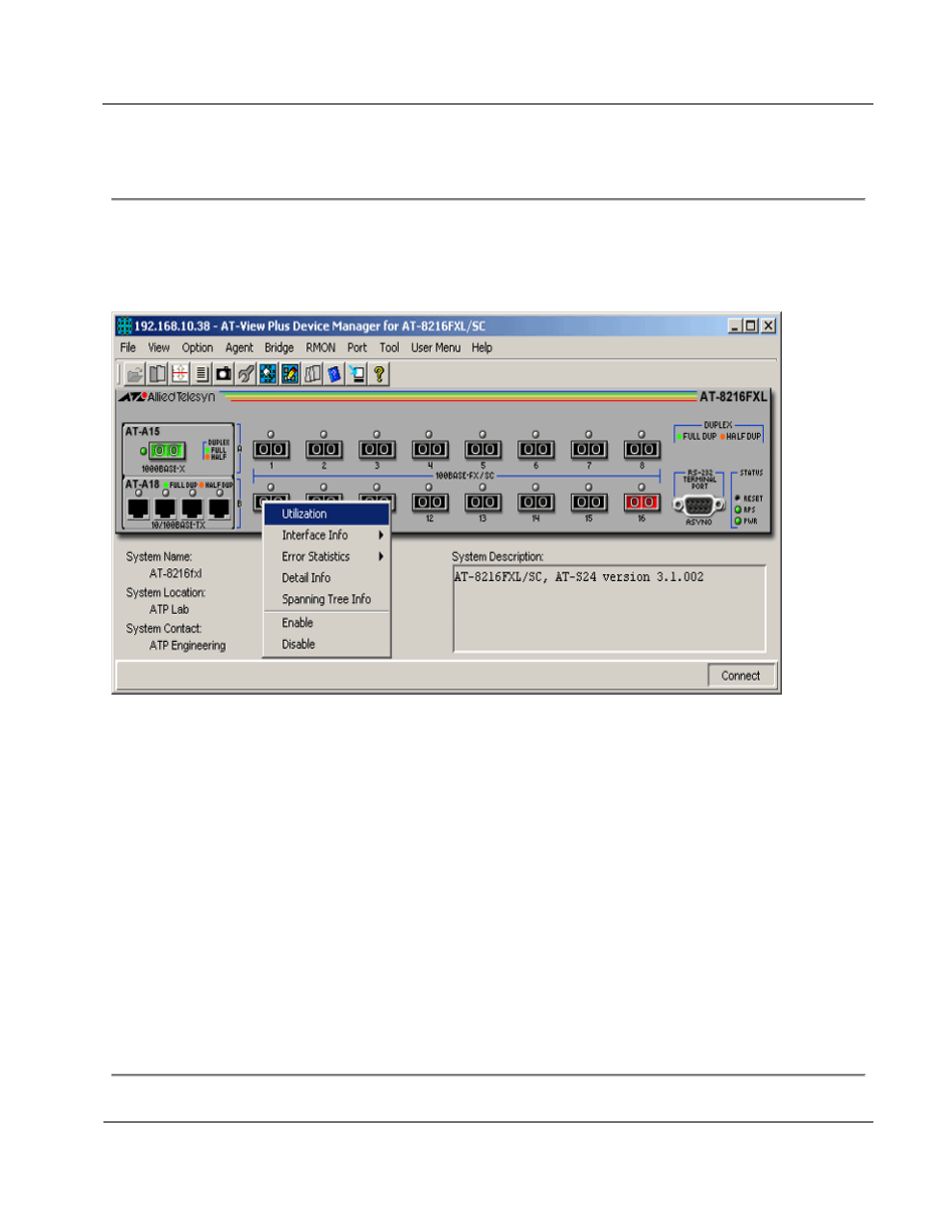Open the Agent menu
The width and height of the screenshot is (949, 1229).
pyautogui.click(x=239, y=348)
